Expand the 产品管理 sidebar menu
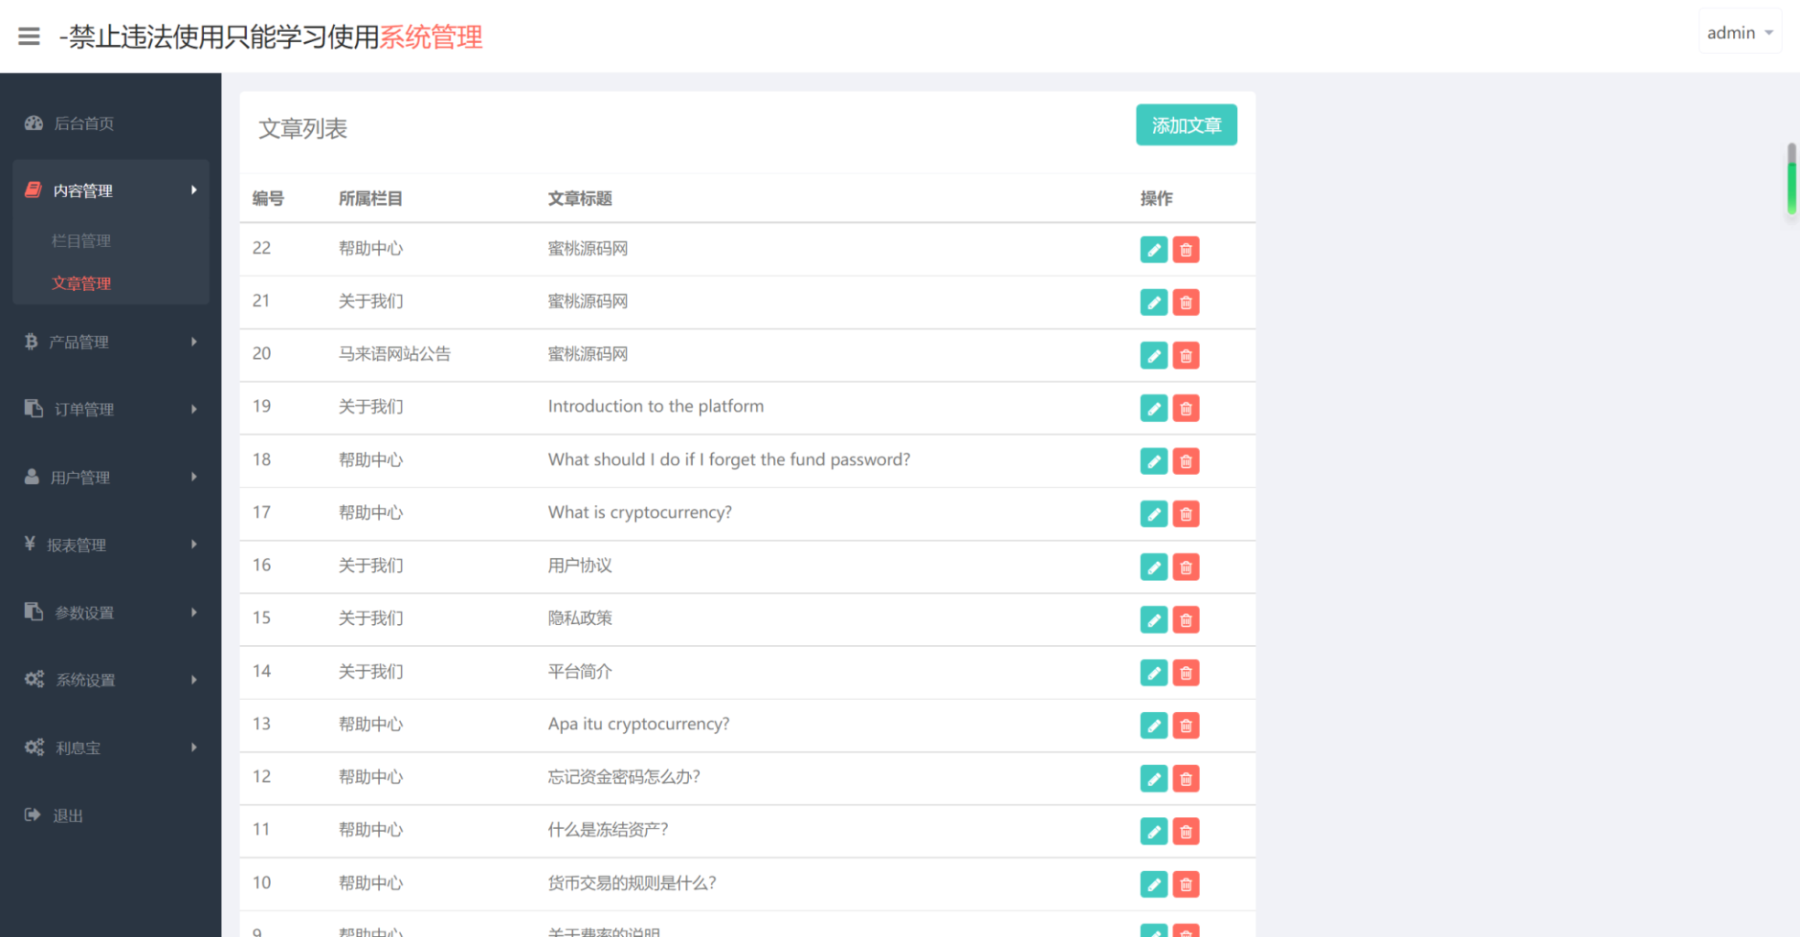Viewport: 1800px width, 937px height. (x=110, y=342)
